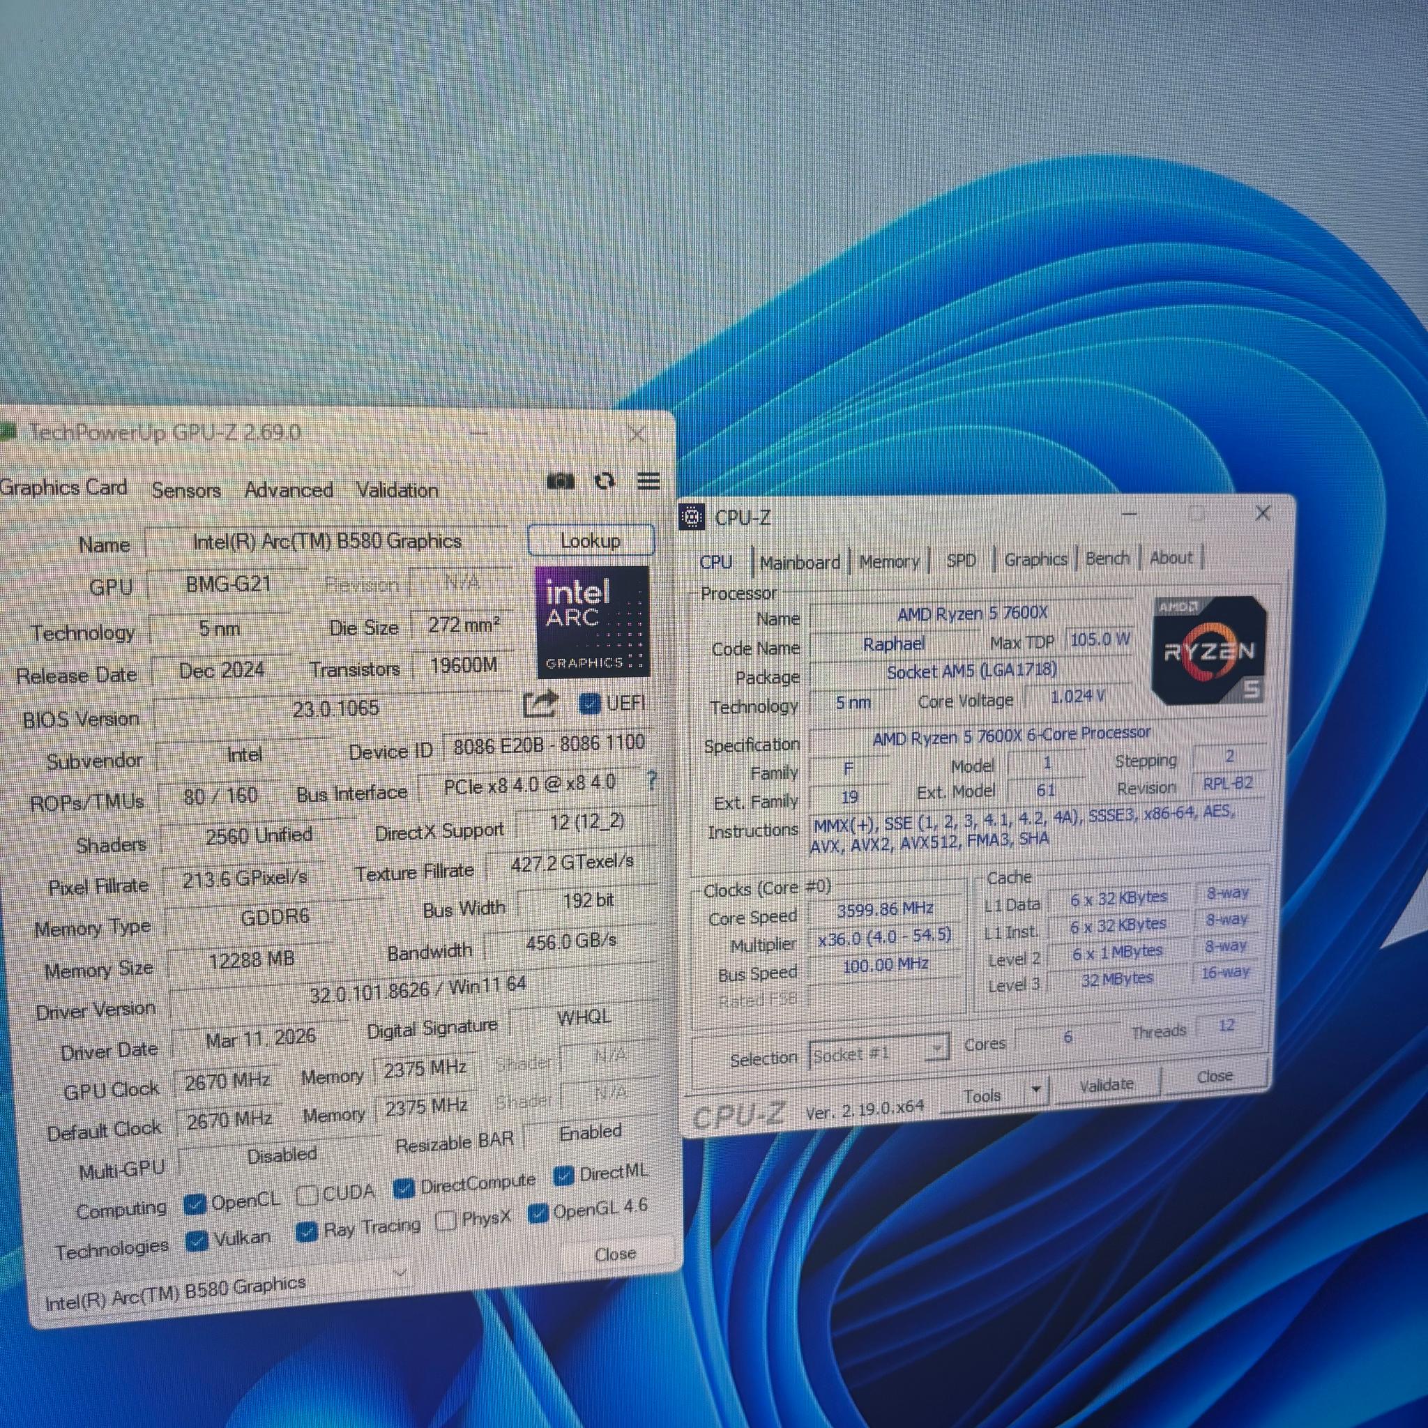This screenshot has height=1428, width=1428.
Task: Click the CPU-Z title bar app icon
Action: [x=692, y=517]
